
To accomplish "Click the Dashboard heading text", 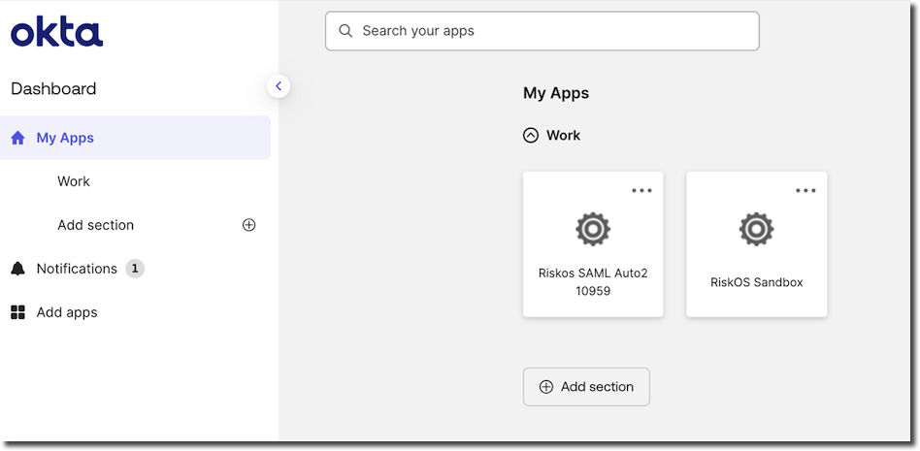I will pos(53,89).
